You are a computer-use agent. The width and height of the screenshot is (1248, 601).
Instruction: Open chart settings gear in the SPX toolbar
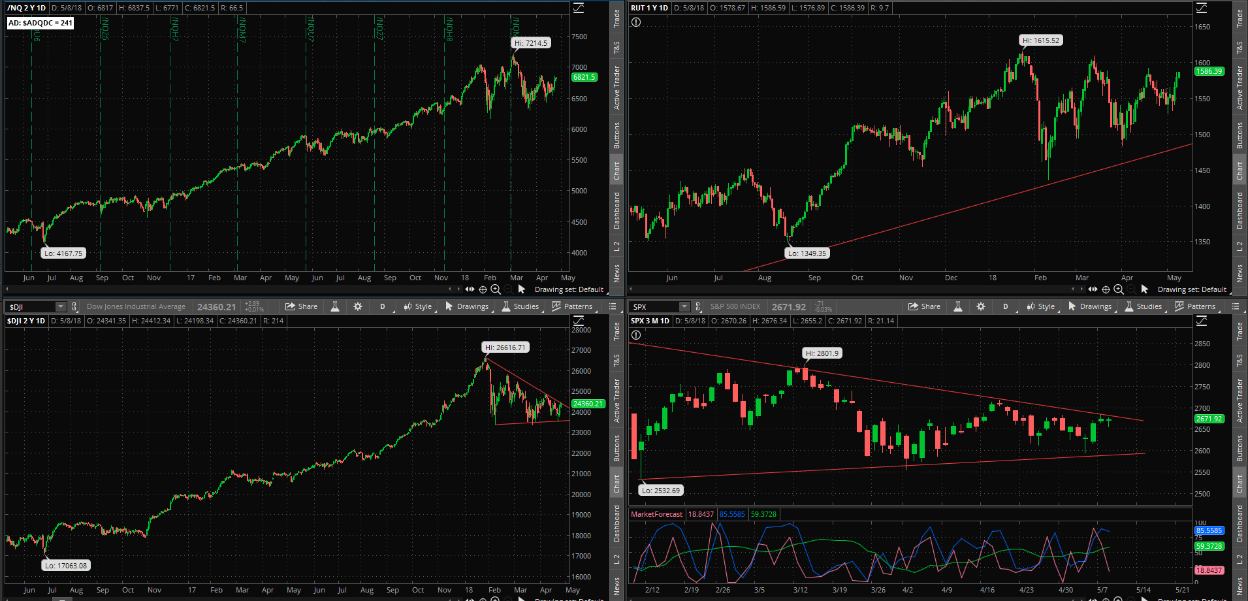coord(981,306)
